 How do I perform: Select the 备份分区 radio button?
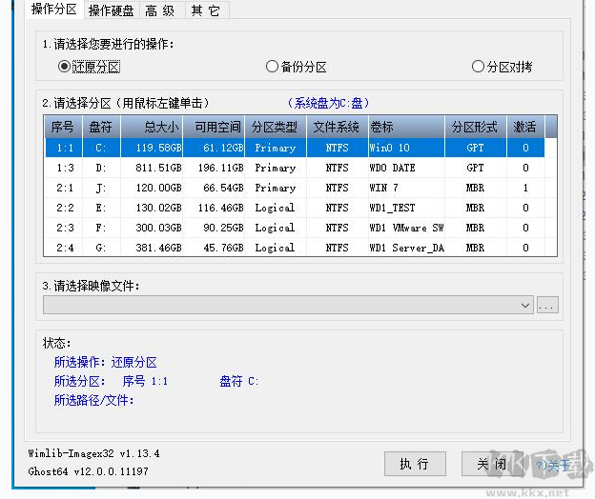point(296,67)
